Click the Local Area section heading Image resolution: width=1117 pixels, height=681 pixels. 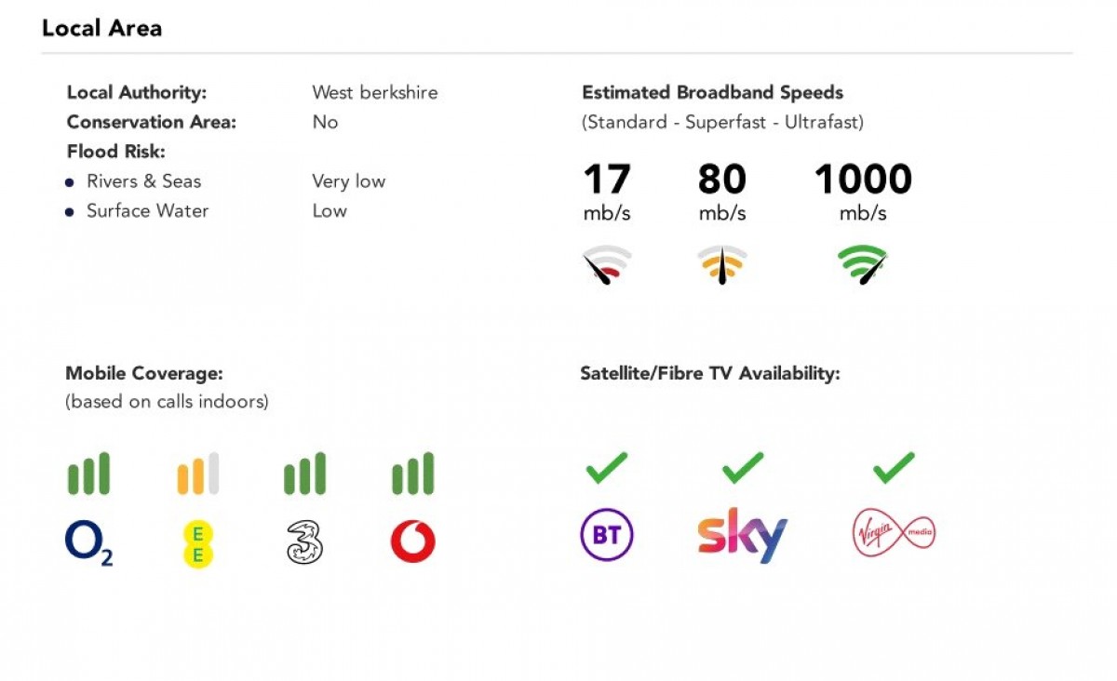pos(102,29)
